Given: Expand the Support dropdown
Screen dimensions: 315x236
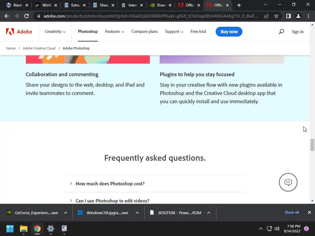Looking at the screenshot, I should click(174, 32).
